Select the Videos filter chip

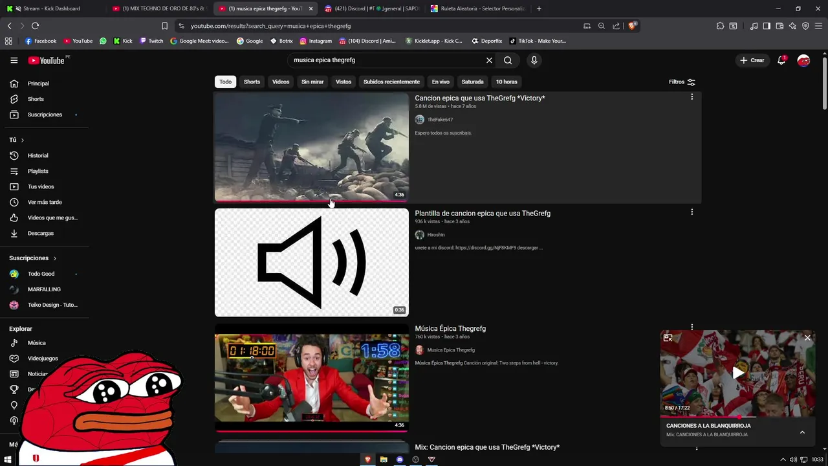coord(281,82)
